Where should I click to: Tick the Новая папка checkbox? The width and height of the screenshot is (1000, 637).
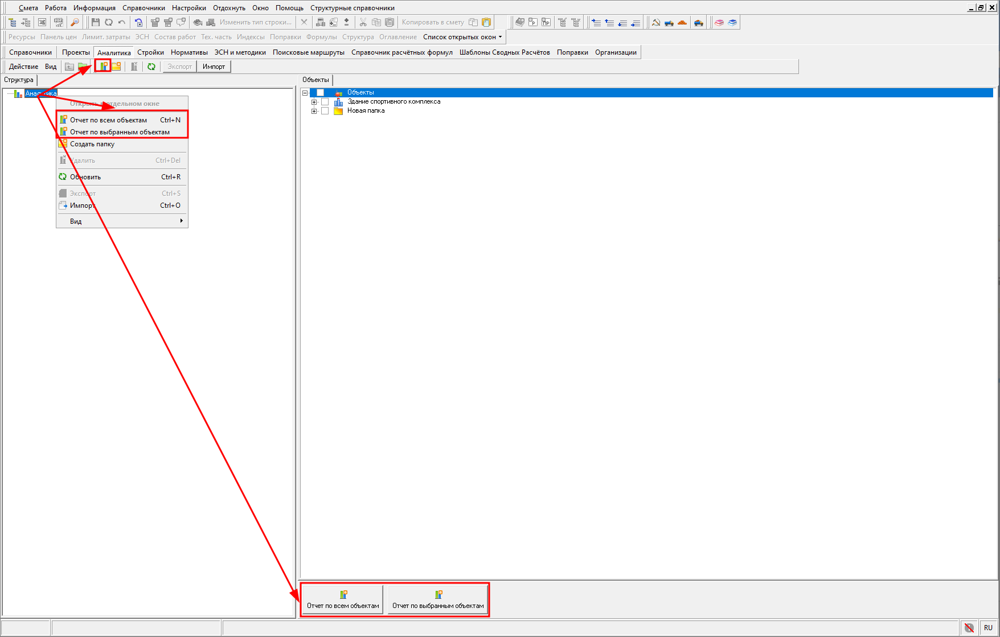(325, 111)
